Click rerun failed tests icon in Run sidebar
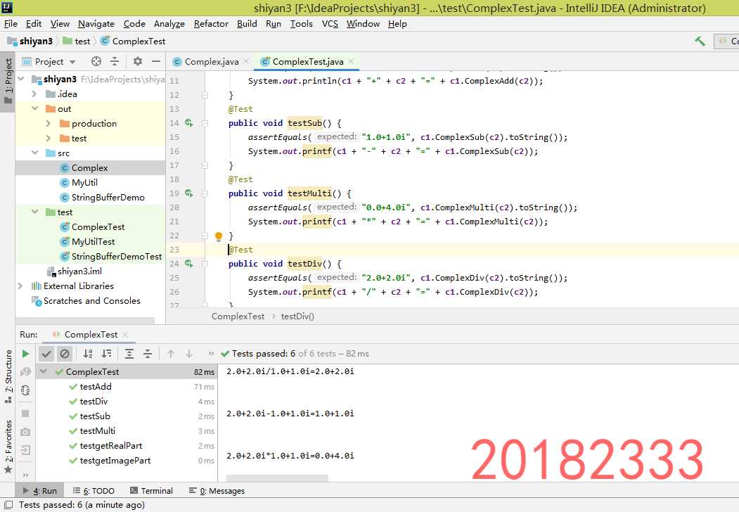 pos(25,372)
